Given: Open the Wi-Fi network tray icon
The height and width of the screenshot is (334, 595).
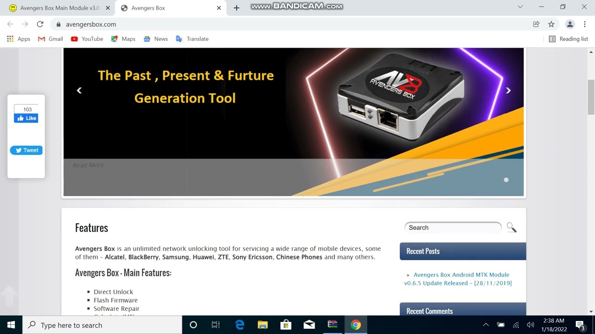Looking at the screenshot, I should pos(516,325).
